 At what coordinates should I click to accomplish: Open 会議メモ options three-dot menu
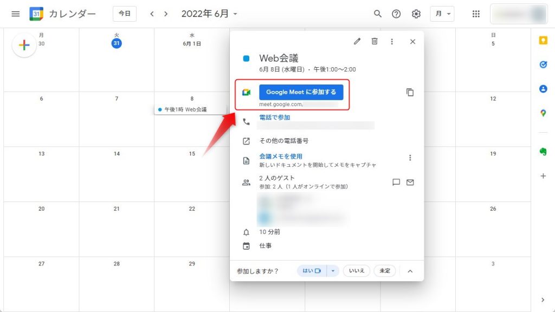click(x=410, y=158)
